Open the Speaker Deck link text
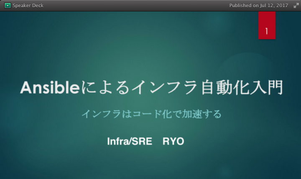Viewport: 301px width, 179px height. (28, 5)
